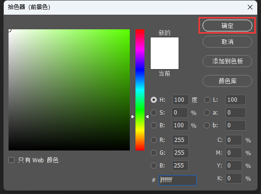Click the C cyan percent field
This screenshot has height=194, width=261.
point(234,140)
